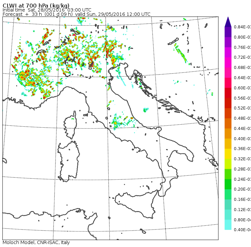The image size is (251, 247).
Task: Pick the magenta band between 0.72E-03 and 0.76E-03
Action: pos(228,52)
